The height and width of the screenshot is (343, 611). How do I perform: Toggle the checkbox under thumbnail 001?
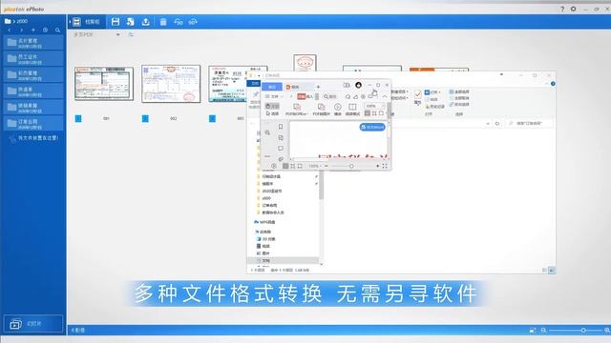[78, 118]
